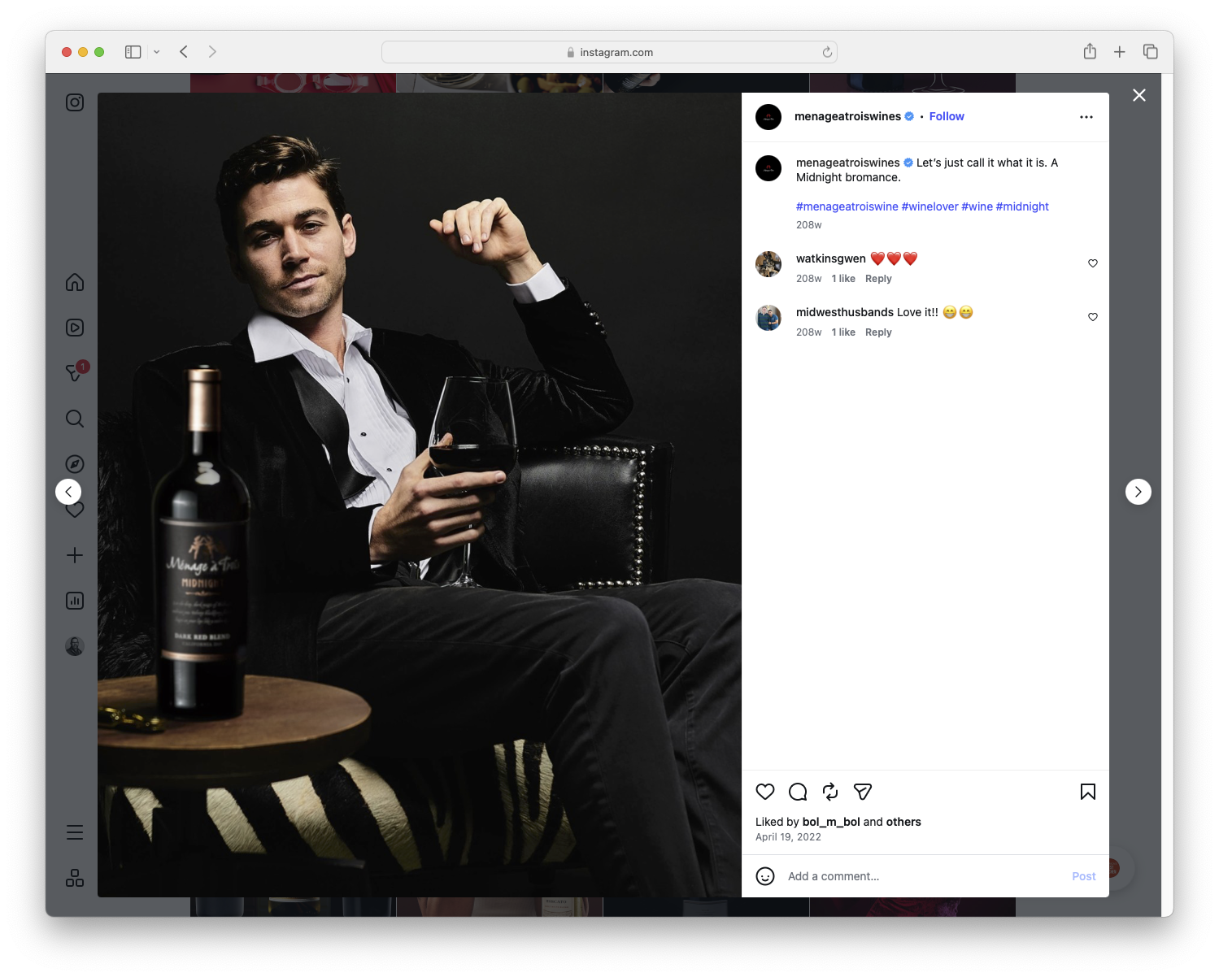Screen dimensions: 1219x977
Task: Select the Reels icon in the sidebar
Action: [x=74, y=328]
